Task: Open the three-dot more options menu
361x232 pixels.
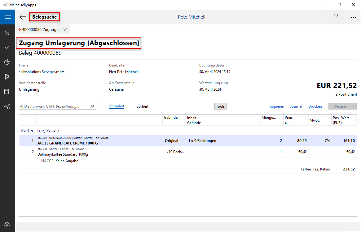Action: click(x=353, y=17)
